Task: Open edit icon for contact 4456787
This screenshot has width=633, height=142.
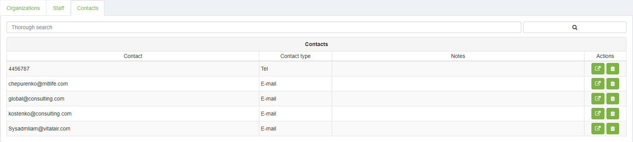Action: coord(598,69)
